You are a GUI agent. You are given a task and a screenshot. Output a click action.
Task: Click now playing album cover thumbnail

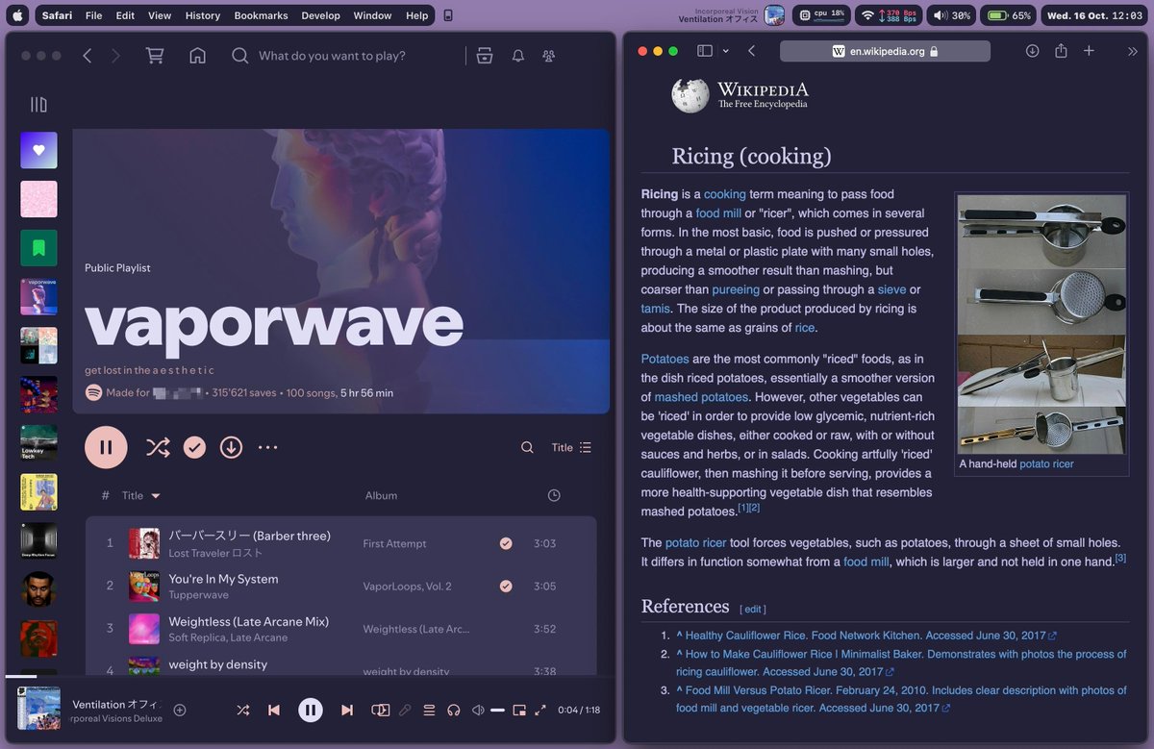point(38,708)
